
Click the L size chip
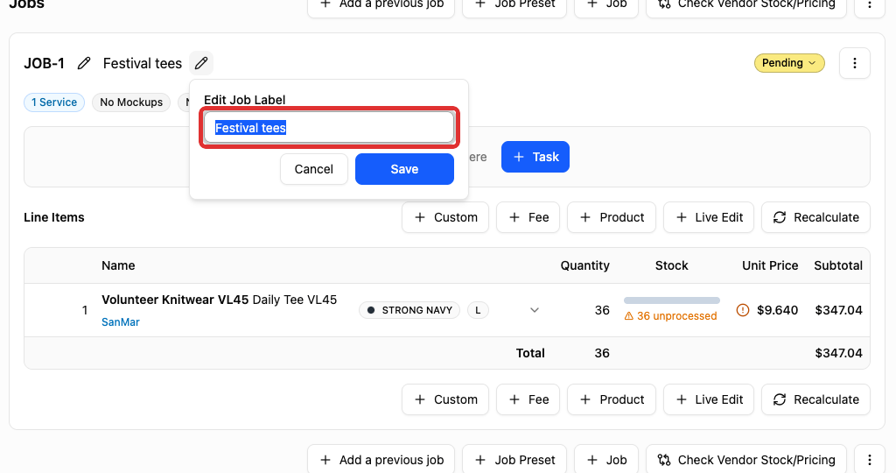[478, 310]
